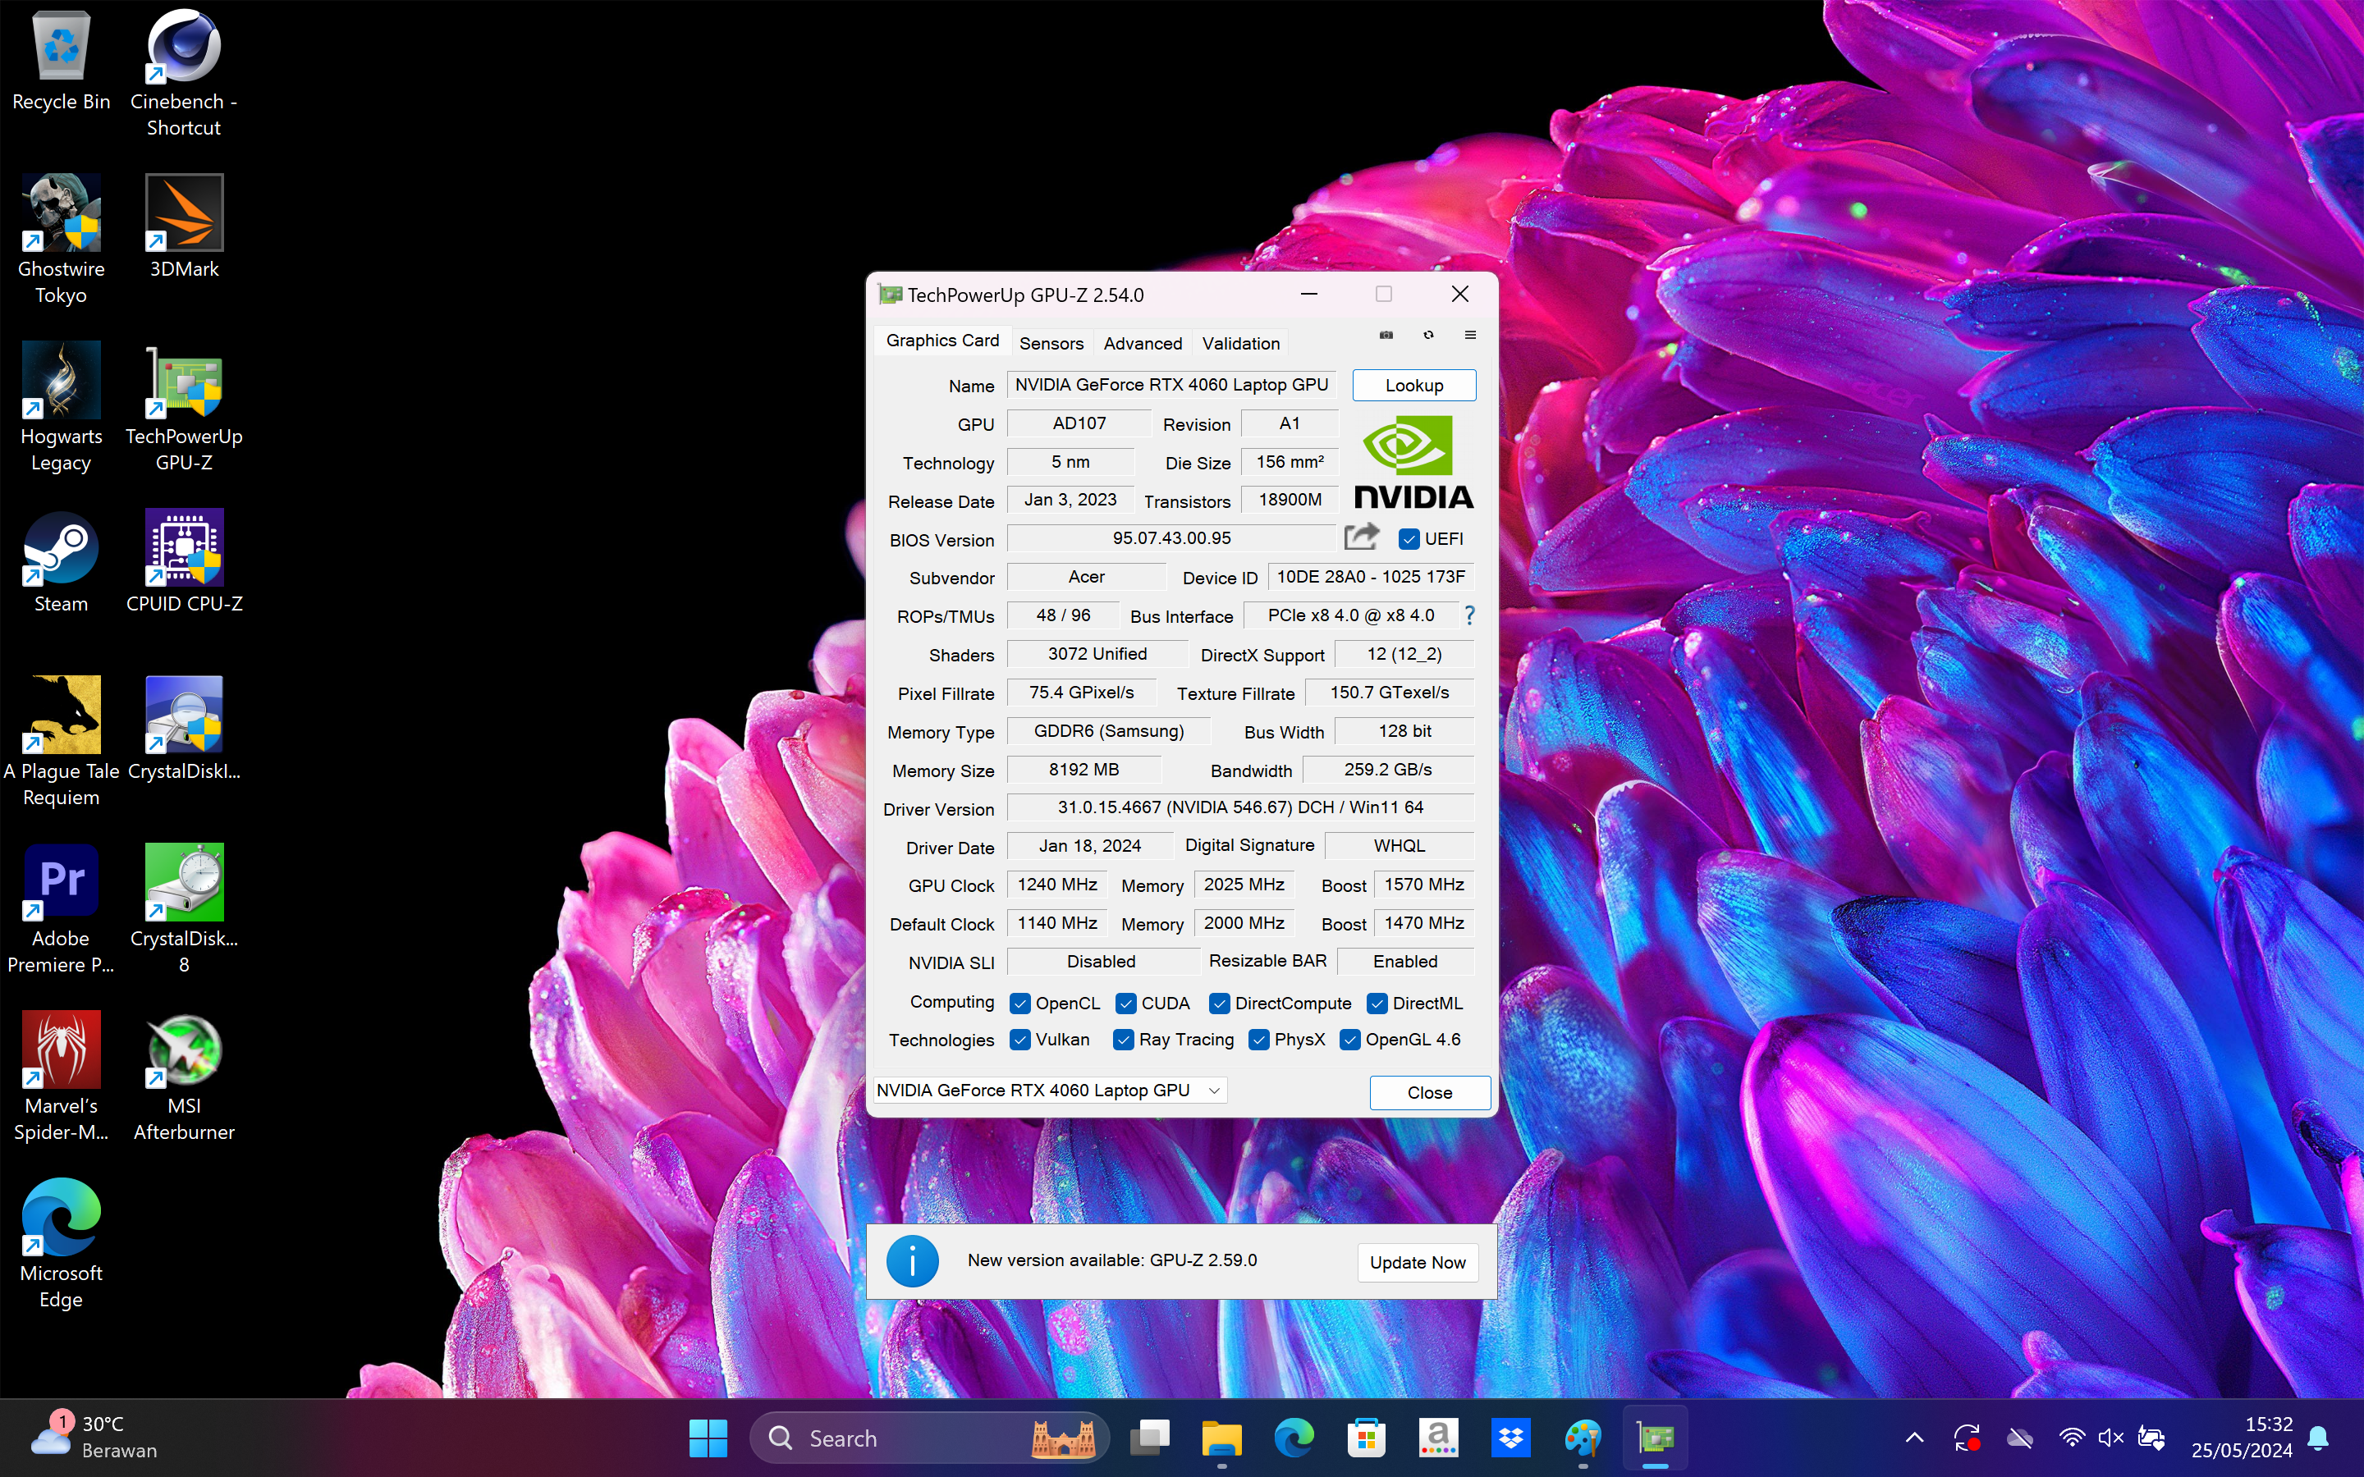Viewport: 2364px width, 1477px height.
Task: Click the Lookup button
Action: (1413, 385)
